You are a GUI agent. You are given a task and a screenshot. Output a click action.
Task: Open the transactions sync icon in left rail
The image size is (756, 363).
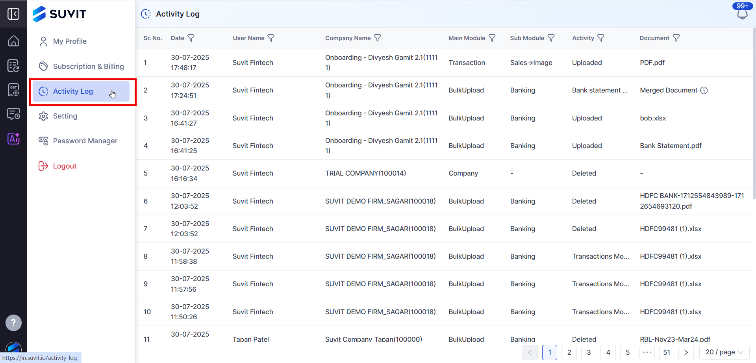(x=13, y=65)
